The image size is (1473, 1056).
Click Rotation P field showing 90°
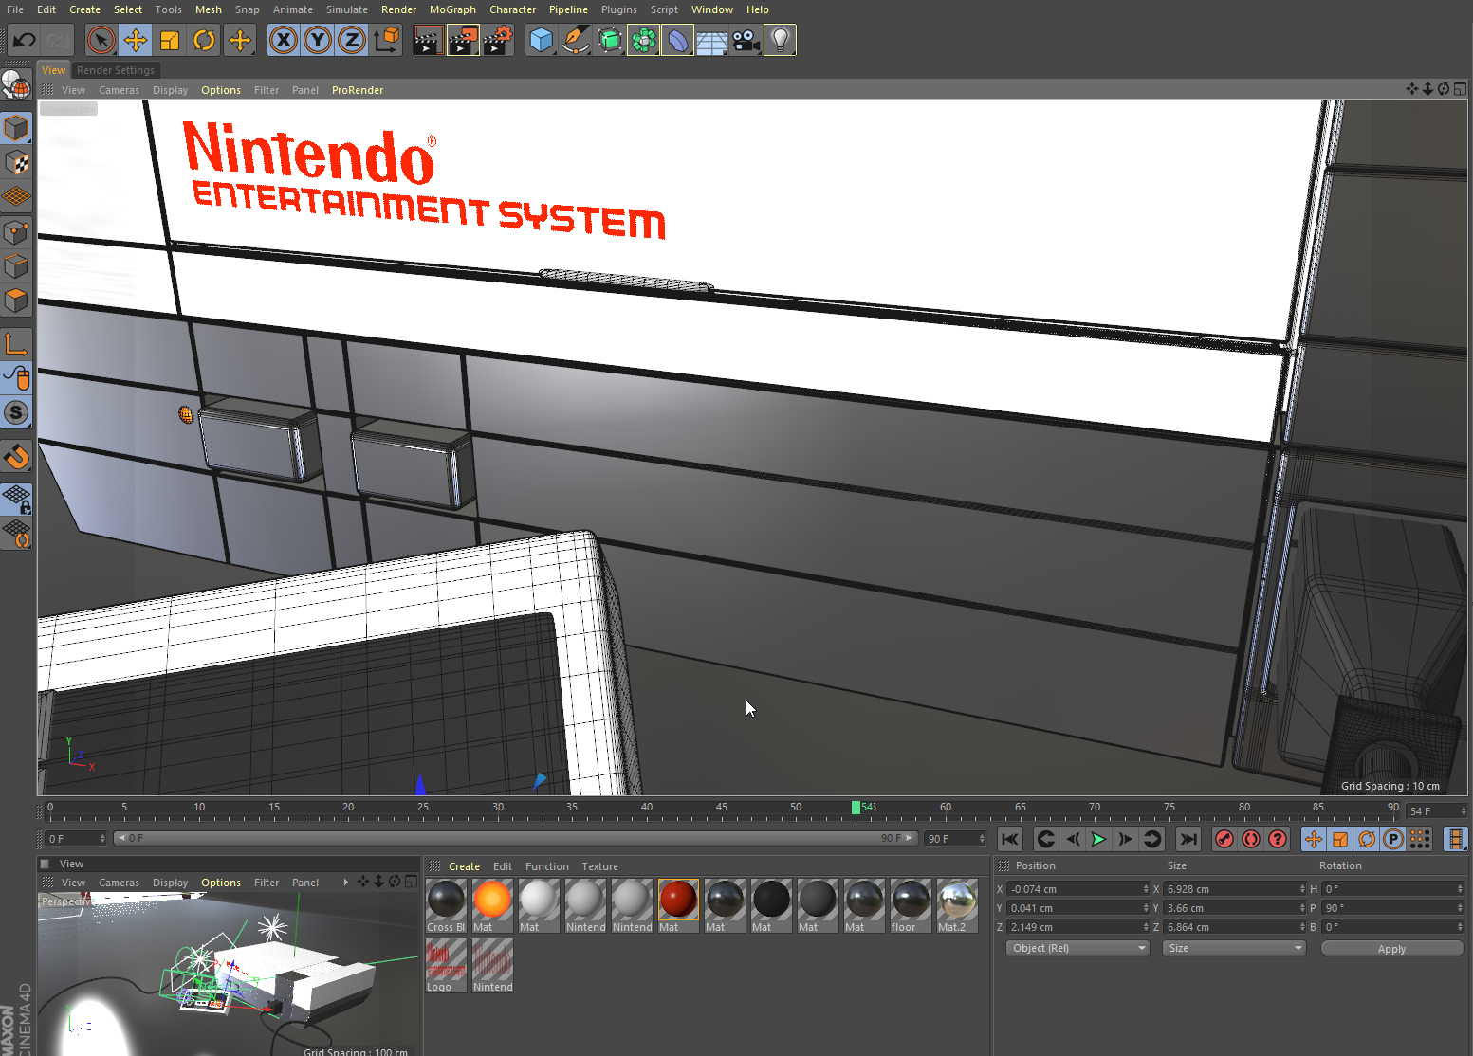click(x=1392, y=908)
